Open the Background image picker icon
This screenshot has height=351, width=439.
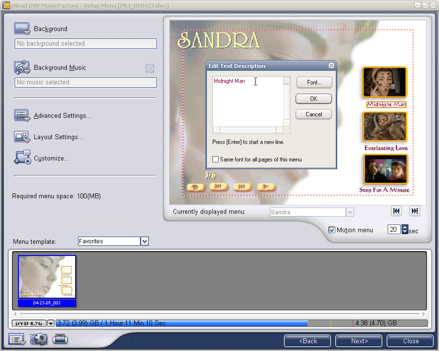tap(22, 29)
